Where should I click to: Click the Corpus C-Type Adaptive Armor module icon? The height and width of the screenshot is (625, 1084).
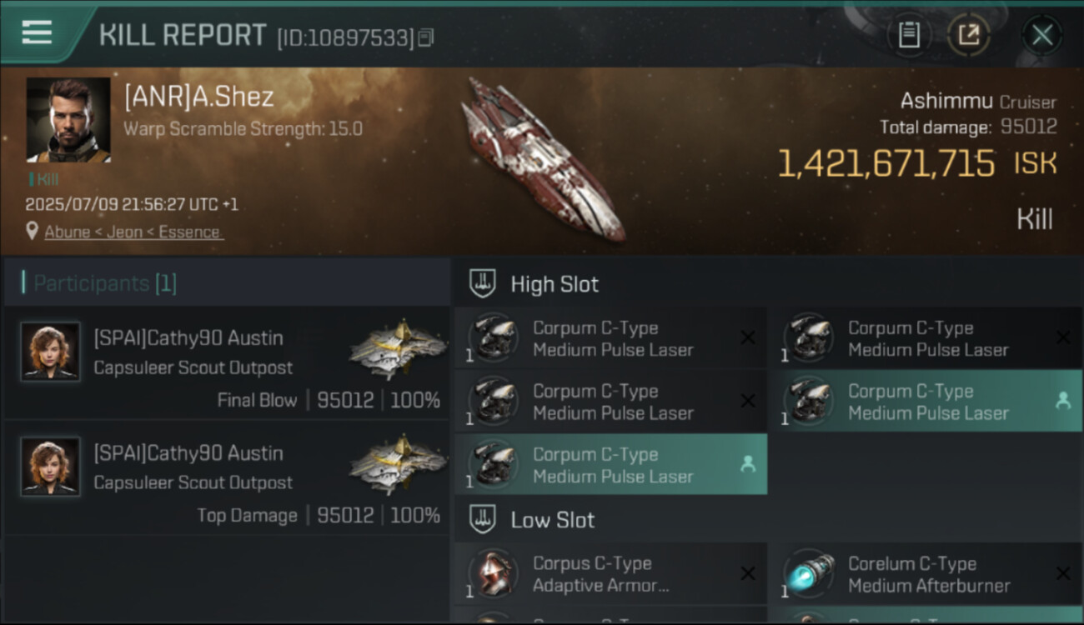coord(493,574)
